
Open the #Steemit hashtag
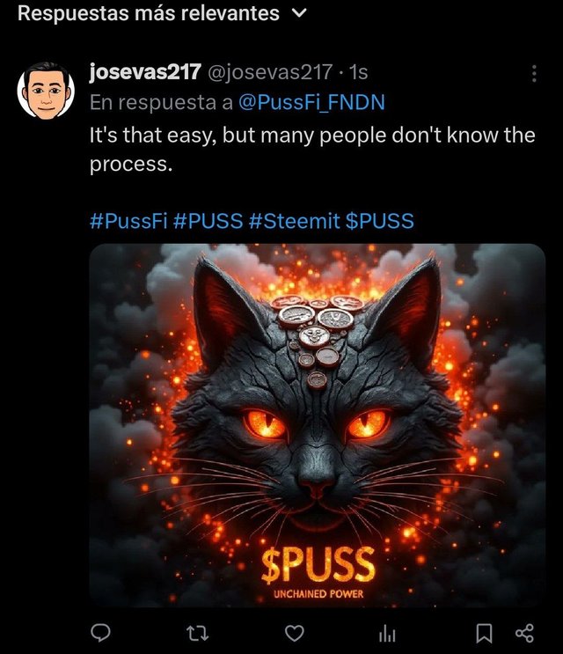294,221
